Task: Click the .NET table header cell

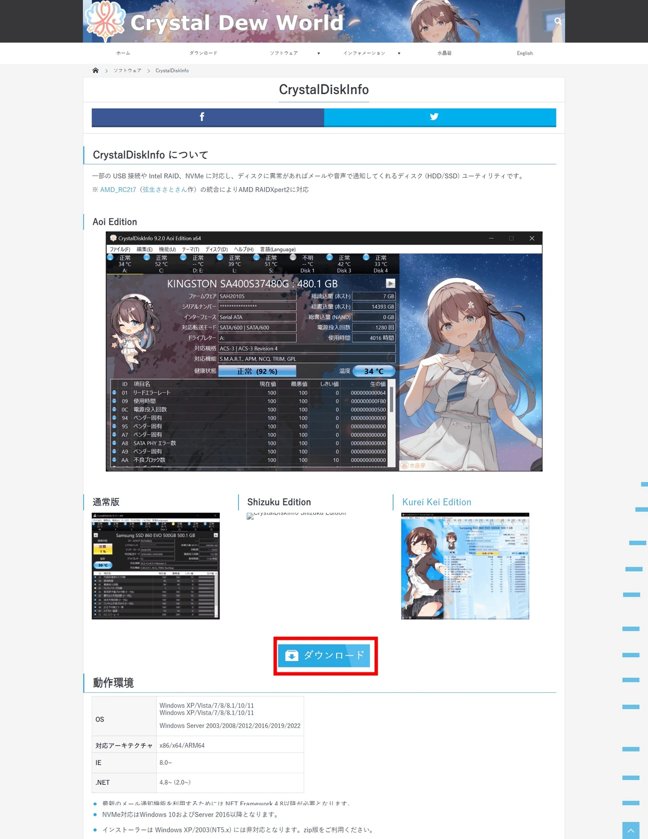Action: (124, 782)
